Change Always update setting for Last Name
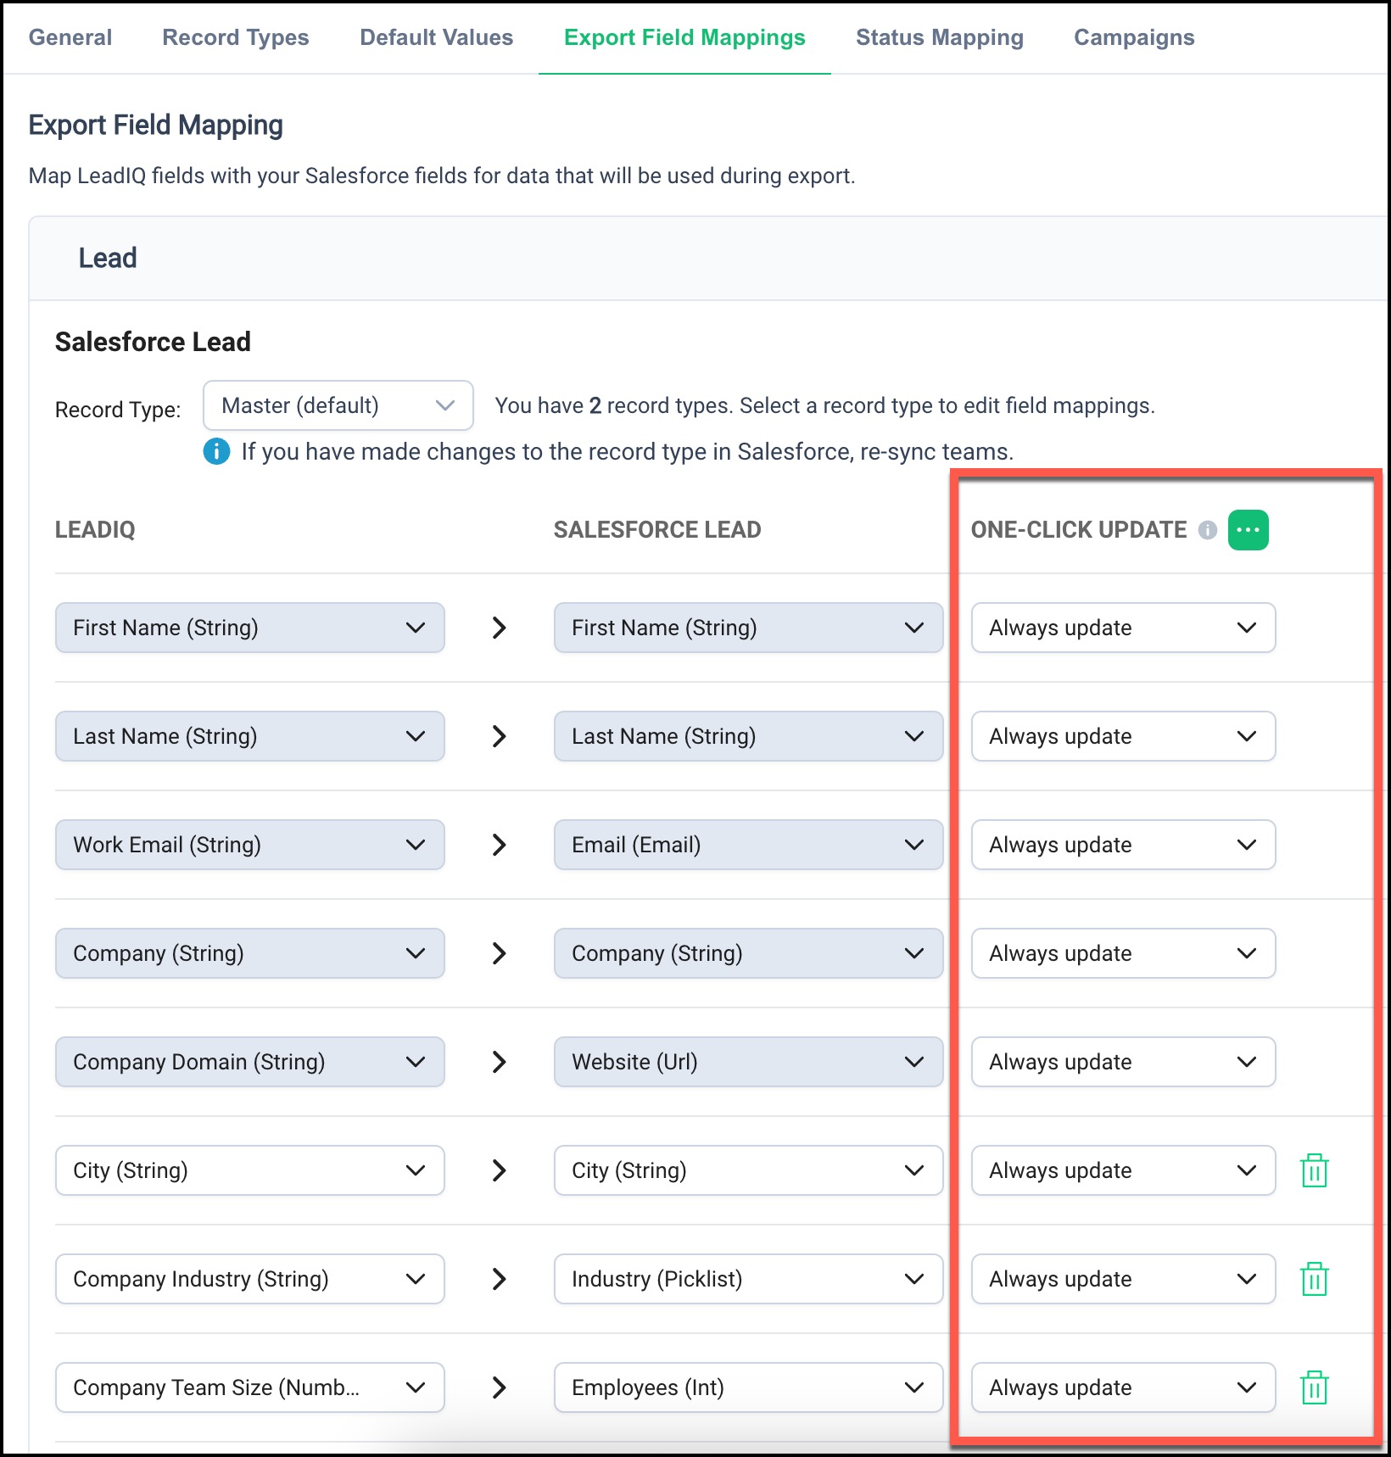 coord(1122,736)
